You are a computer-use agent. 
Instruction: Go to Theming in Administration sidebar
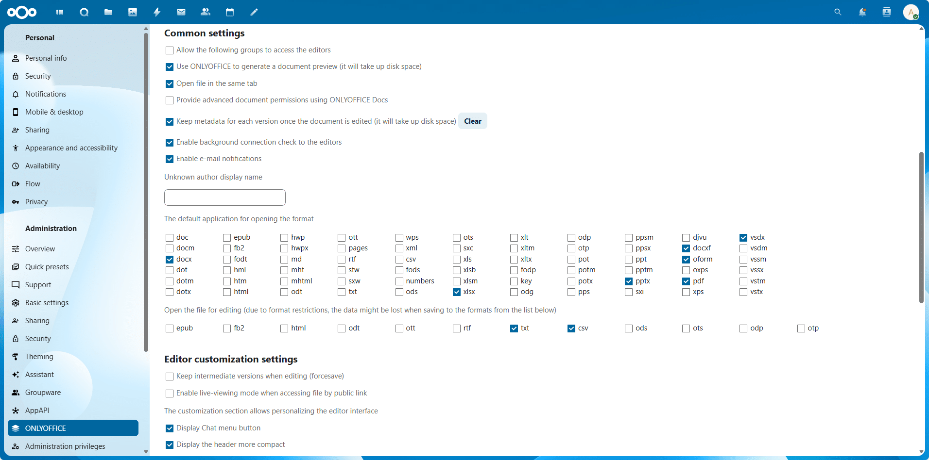pyautogui.click(x=39, y=357)
